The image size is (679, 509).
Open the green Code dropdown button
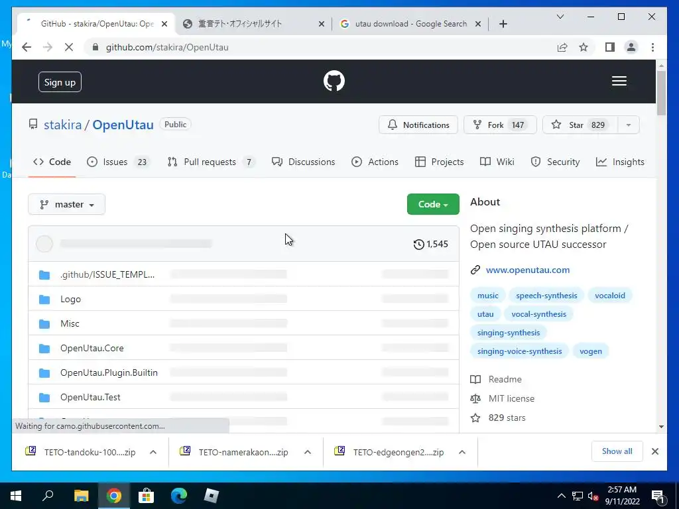click(x=433, y=204)
